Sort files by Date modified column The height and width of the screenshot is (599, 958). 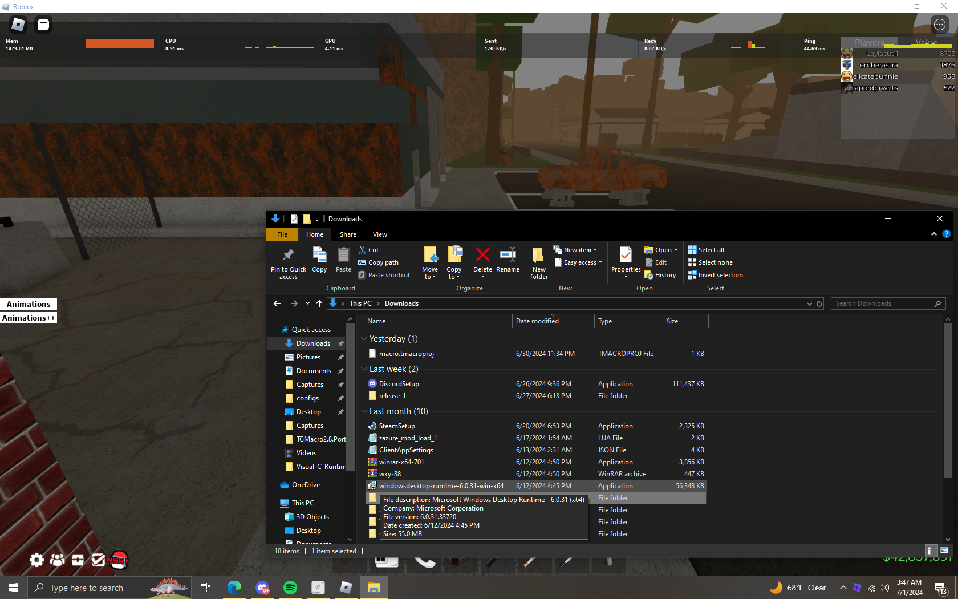click(x=553, y=321)
